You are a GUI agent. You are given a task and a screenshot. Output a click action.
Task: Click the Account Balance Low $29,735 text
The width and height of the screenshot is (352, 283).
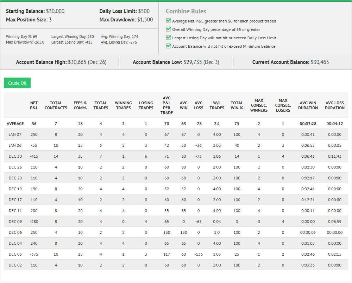(x=176, y=62)
